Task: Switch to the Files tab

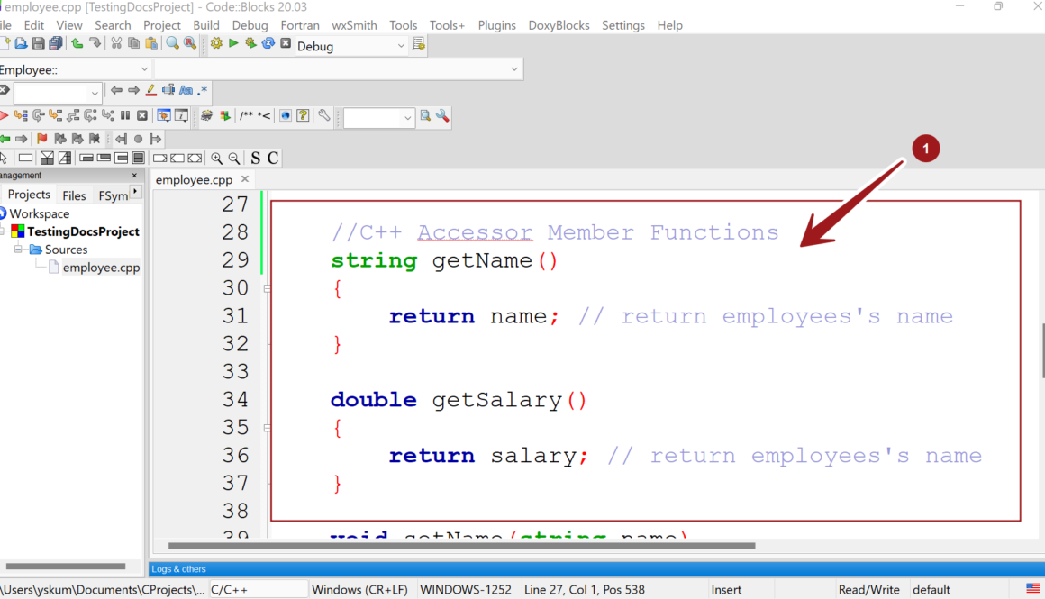Action: coord(74,195)
